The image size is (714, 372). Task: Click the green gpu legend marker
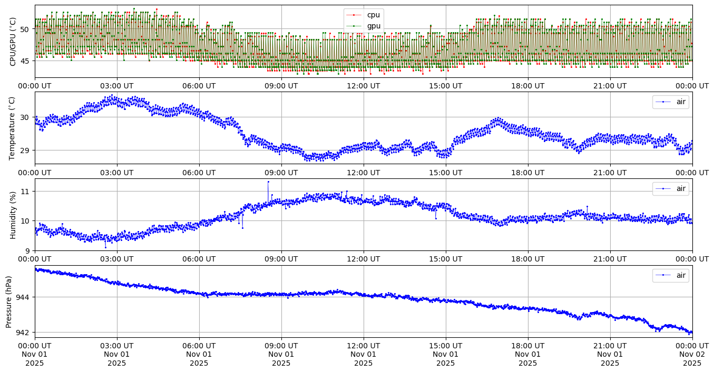[355, 26]
